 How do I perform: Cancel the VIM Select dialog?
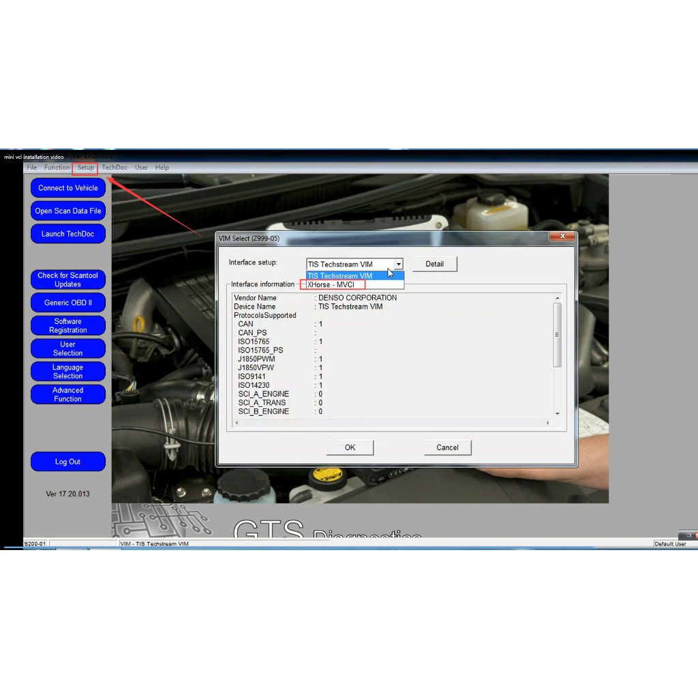coord(447,448)
